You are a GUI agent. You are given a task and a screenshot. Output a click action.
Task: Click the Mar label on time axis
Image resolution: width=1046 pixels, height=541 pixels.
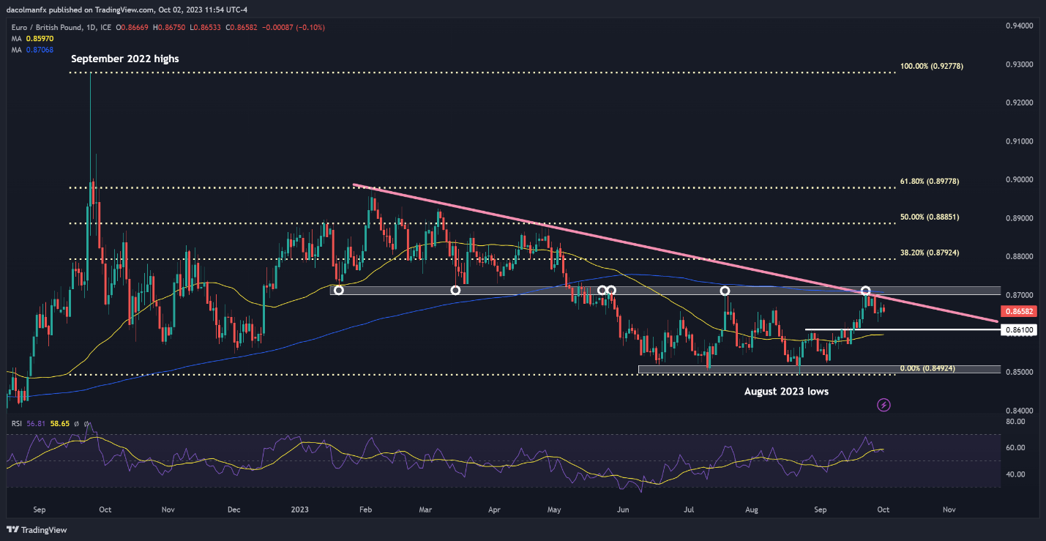(x=426, y=509)
